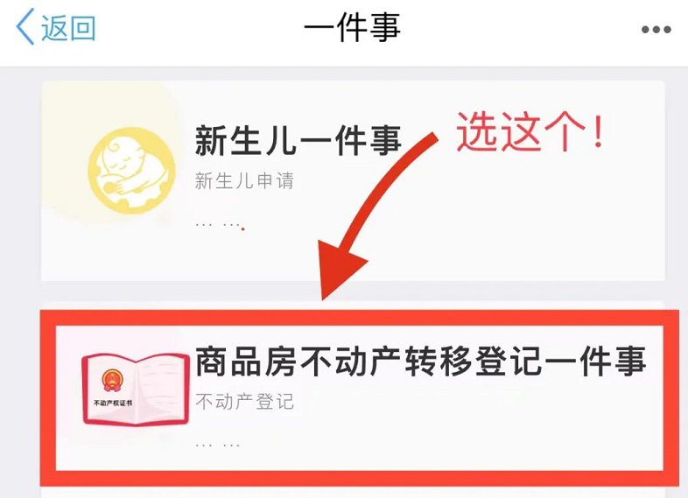The image size is (688, 498).
Task: Tap the 一件事 page title
Action: (353, 28)
